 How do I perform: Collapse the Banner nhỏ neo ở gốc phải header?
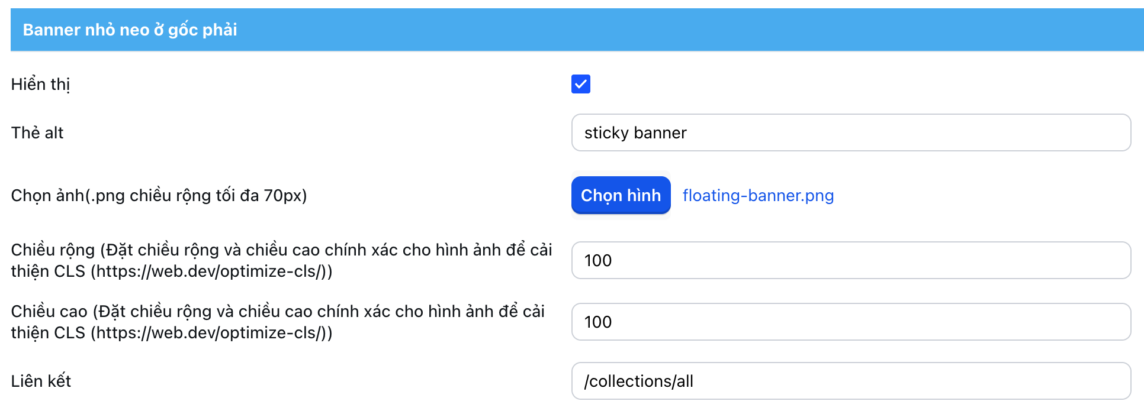(x=130, y=30)
